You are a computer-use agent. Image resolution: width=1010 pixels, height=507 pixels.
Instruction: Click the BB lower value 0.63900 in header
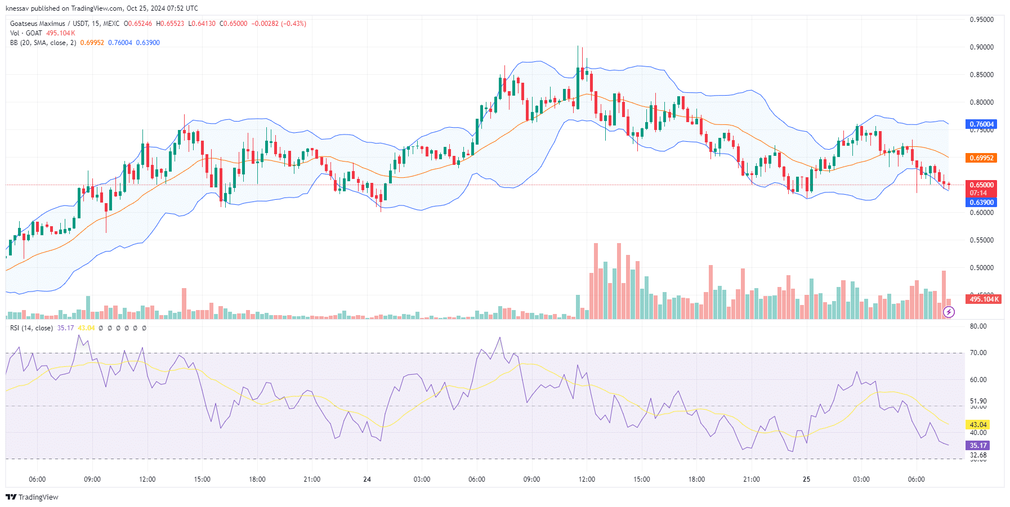coord(148,43)
